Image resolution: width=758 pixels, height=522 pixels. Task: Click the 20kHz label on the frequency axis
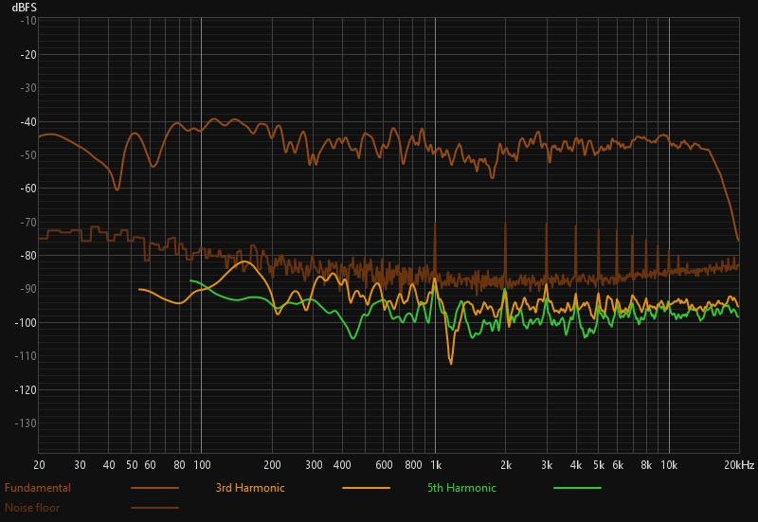[x=739, y=465]
